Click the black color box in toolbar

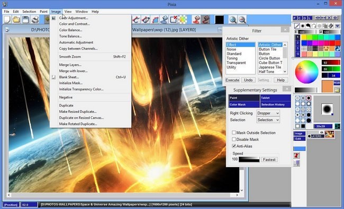[219, 20]
